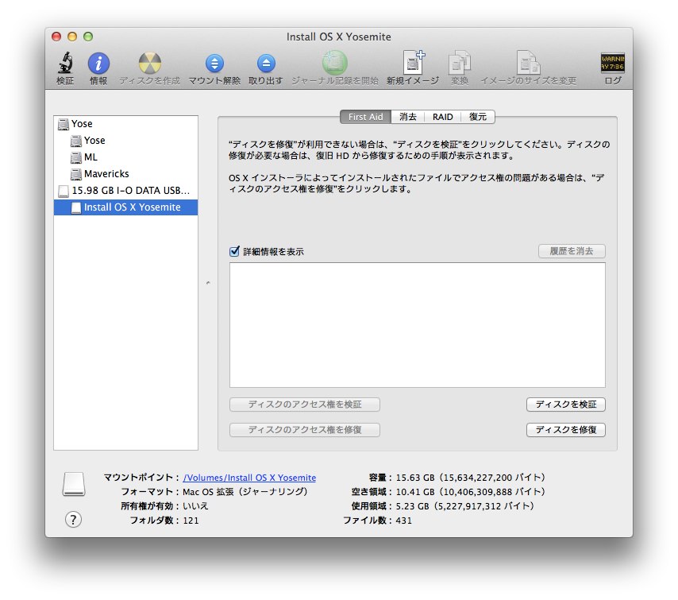This screenshot has height=600, width=678.
Task: Switch to the First Aid tab
Action: 365,117
